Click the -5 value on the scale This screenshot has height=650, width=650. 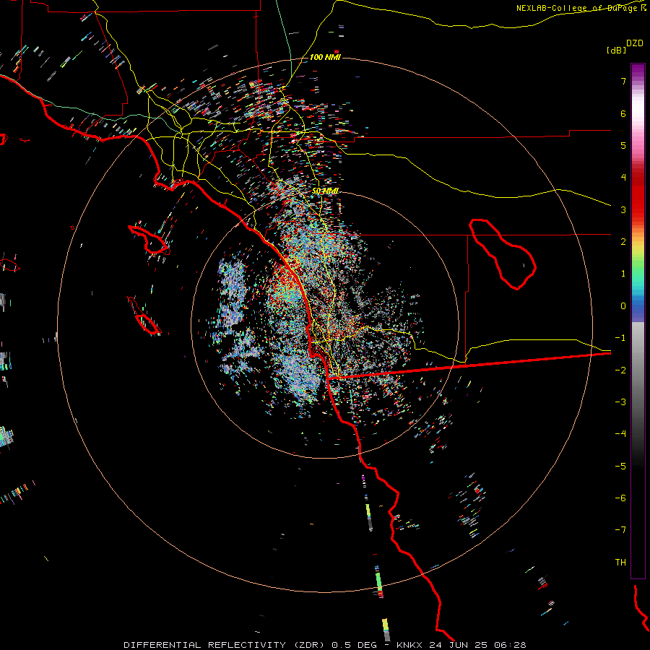click(x=620, y=467)
